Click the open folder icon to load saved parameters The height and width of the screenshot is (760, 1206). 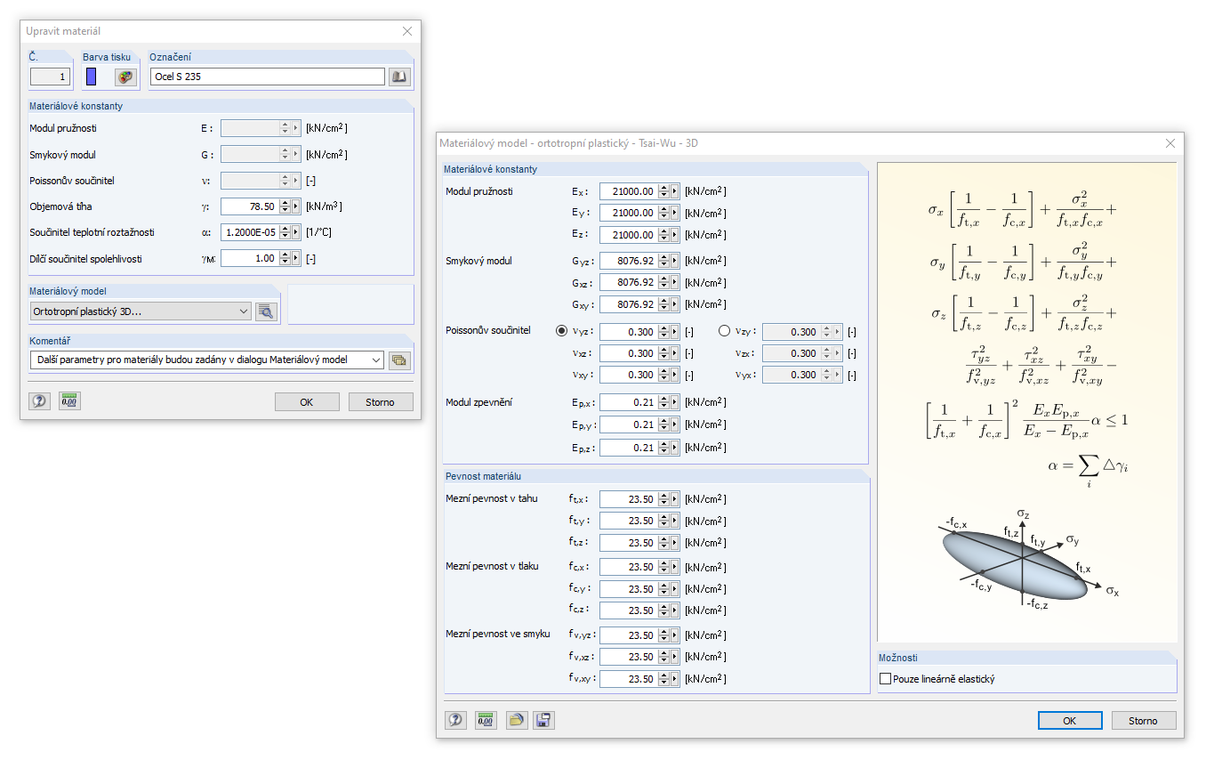coord(516,720)
